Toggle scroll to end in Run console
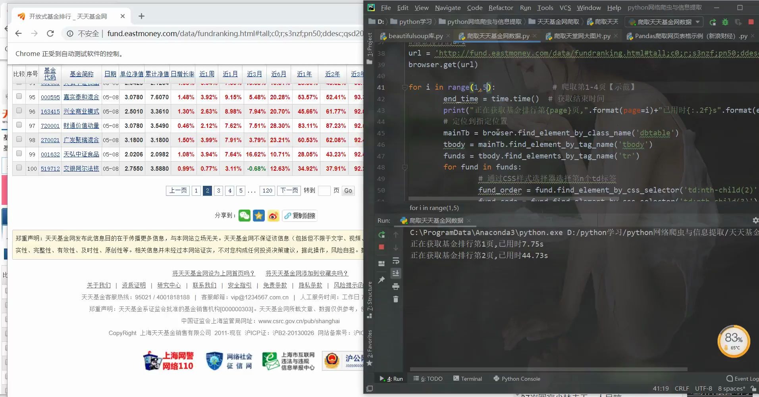Image resolution: width=759 pixels, height=397 pixels. coord(395,273)
